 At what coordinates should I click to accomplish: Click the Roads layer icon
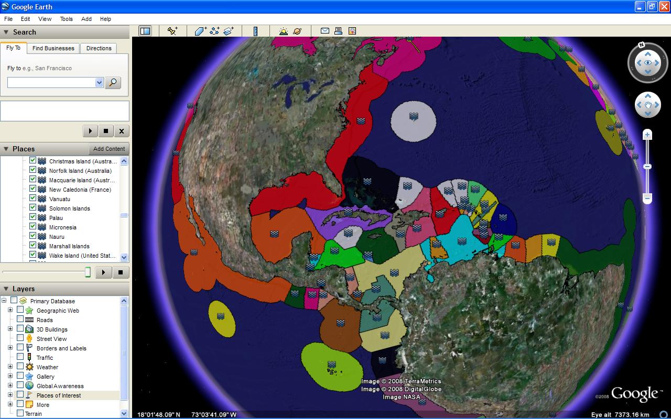tap(29, 320)
